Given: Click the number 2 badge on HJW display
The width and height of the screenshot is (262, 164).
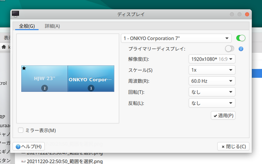Looking at the screenshot, I should [45, 88].
